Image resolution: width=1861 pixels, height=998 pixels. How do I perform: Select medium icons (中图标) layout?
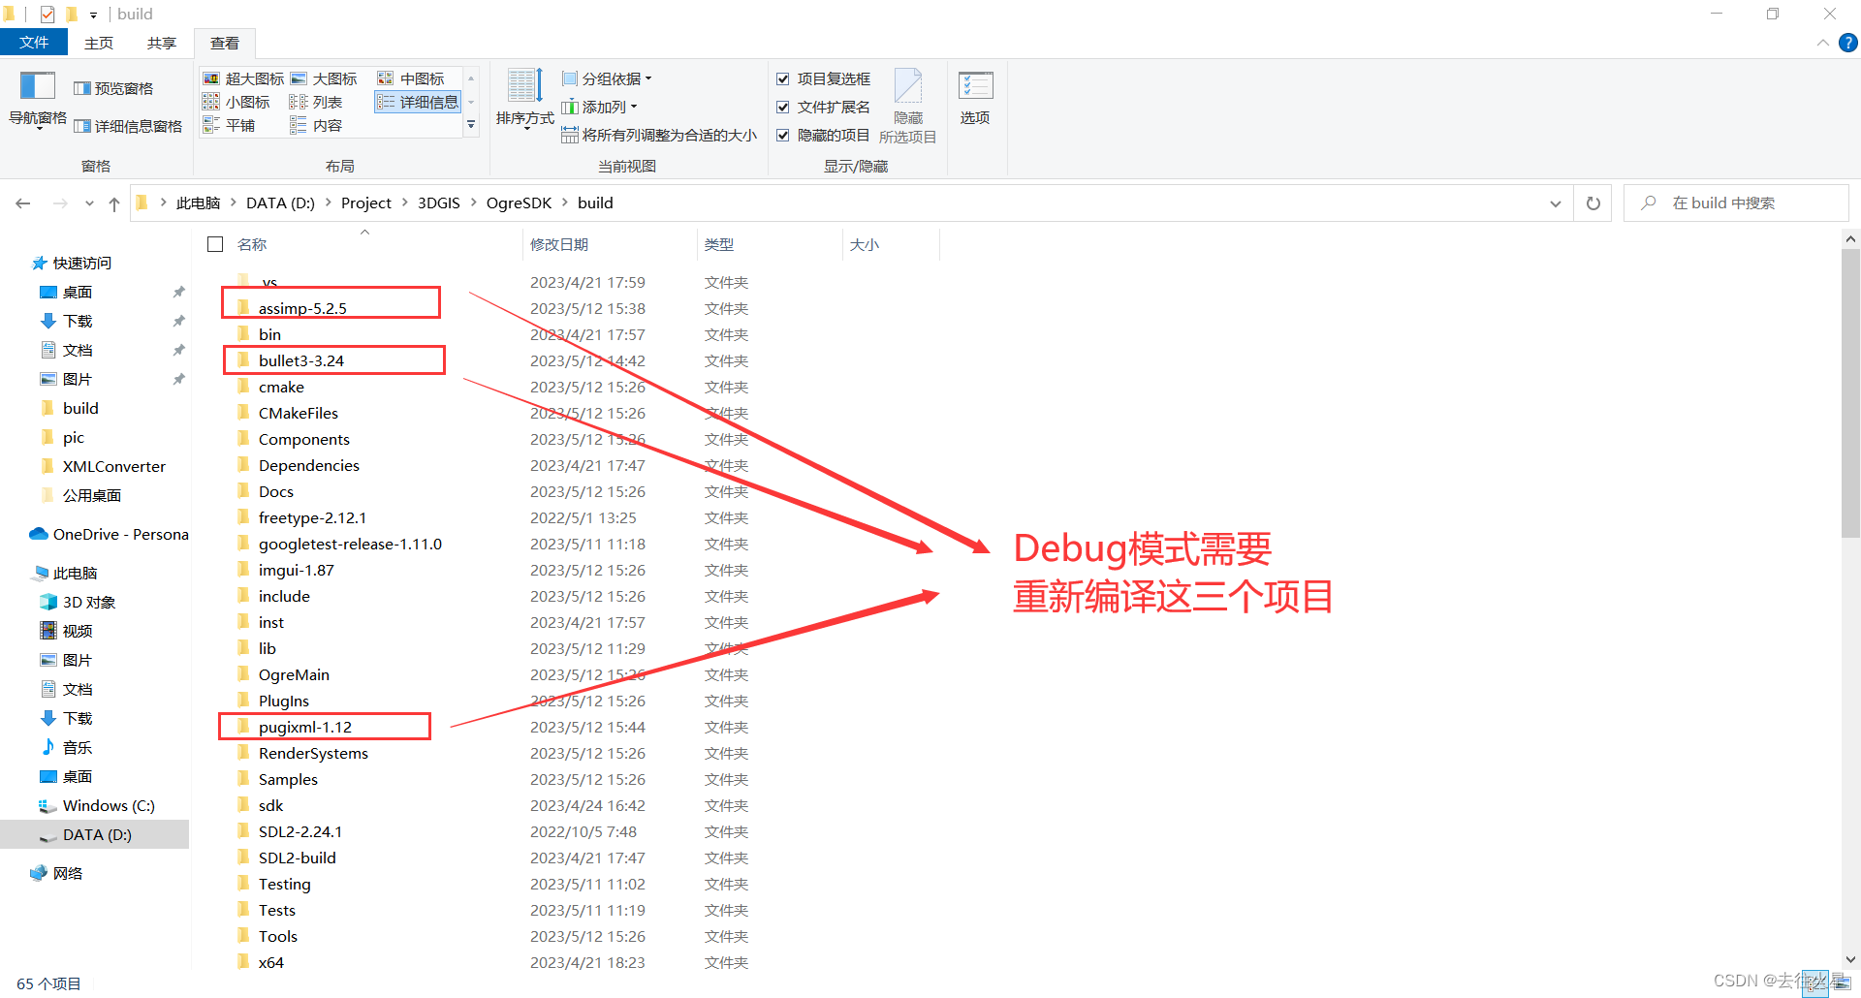click(x=411, y=78)
